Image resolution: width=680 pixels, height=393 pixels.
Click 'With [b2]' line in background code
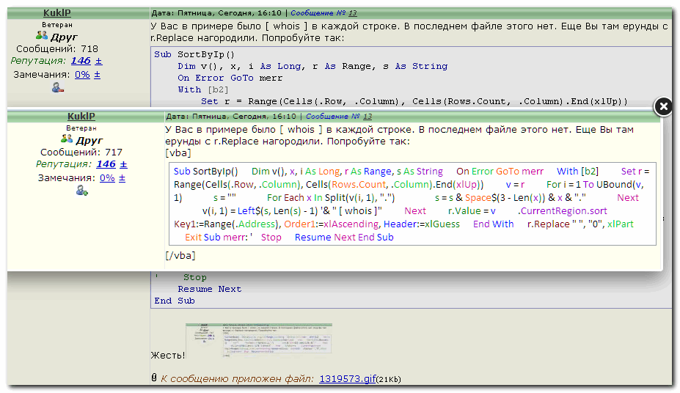coord(203,89)
